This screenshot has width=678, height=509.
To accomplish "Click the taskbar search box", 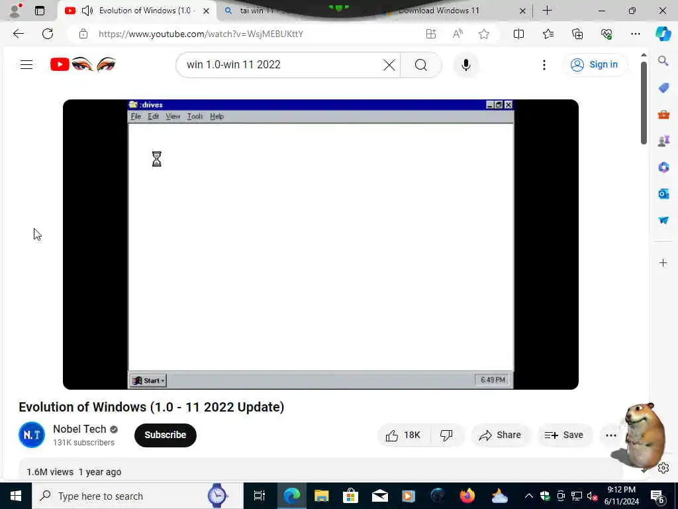I will [x=138, y=496].
